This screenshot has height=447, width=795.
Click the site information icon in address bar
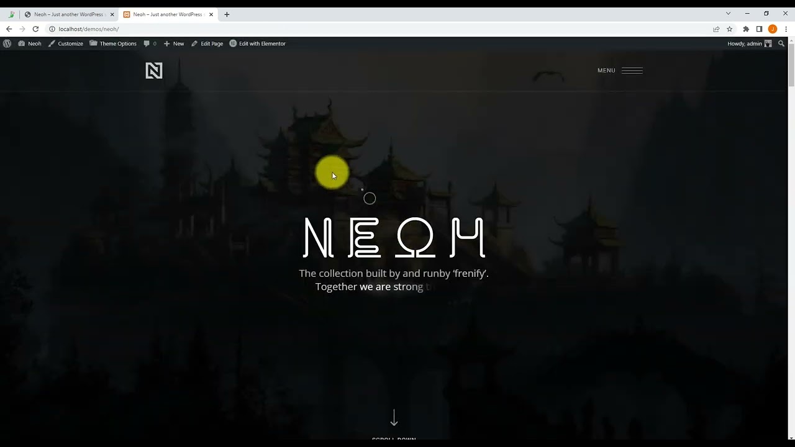coord(52,29)
